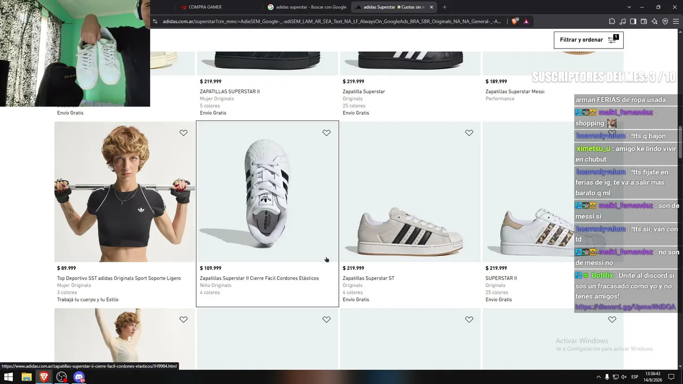Open ZAPATILLAS SUPERSTAR II product link

pyautogui.click(x=229, y=92)
